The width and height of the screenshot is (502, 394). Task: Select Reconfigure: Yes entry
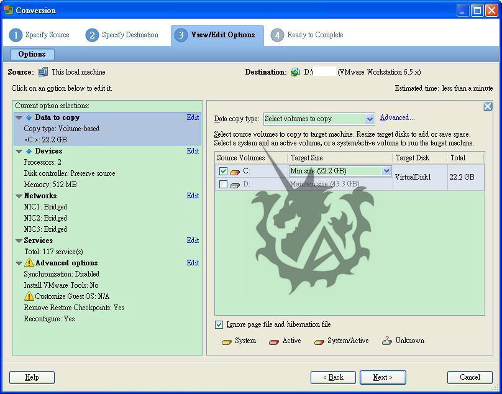point(49,319)
